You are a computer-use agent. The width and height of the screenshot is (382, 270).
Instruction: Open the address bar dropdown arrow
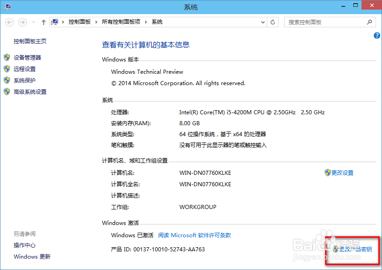[263, 21]
